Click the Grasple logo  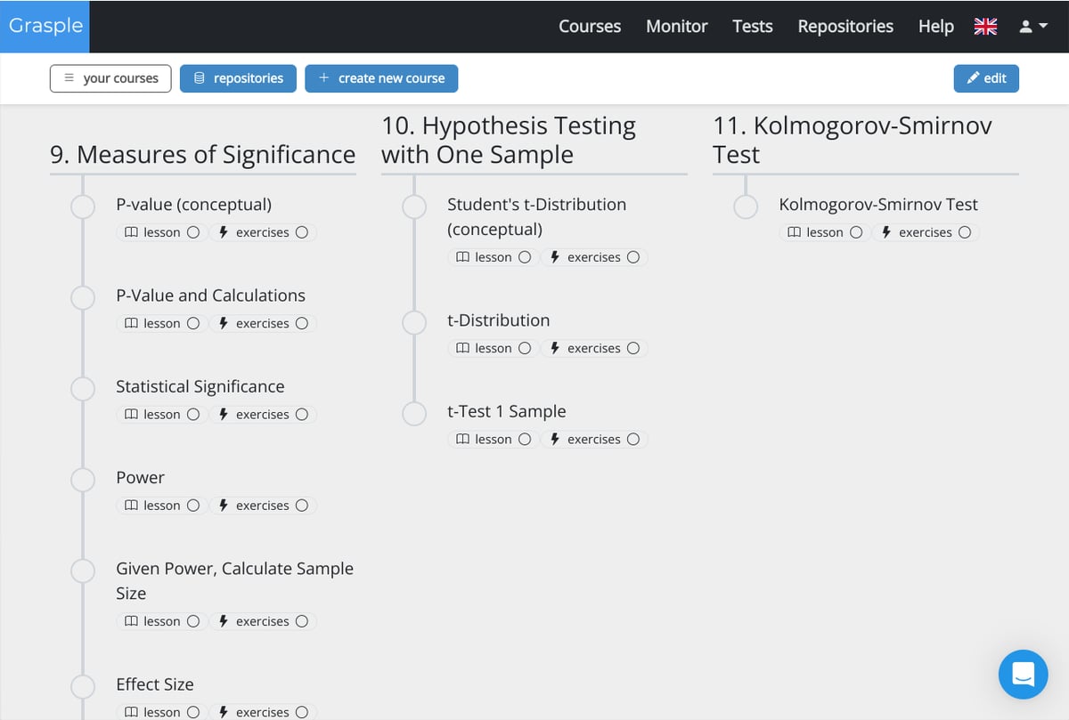pyautogui.click(x=45, y=26)
